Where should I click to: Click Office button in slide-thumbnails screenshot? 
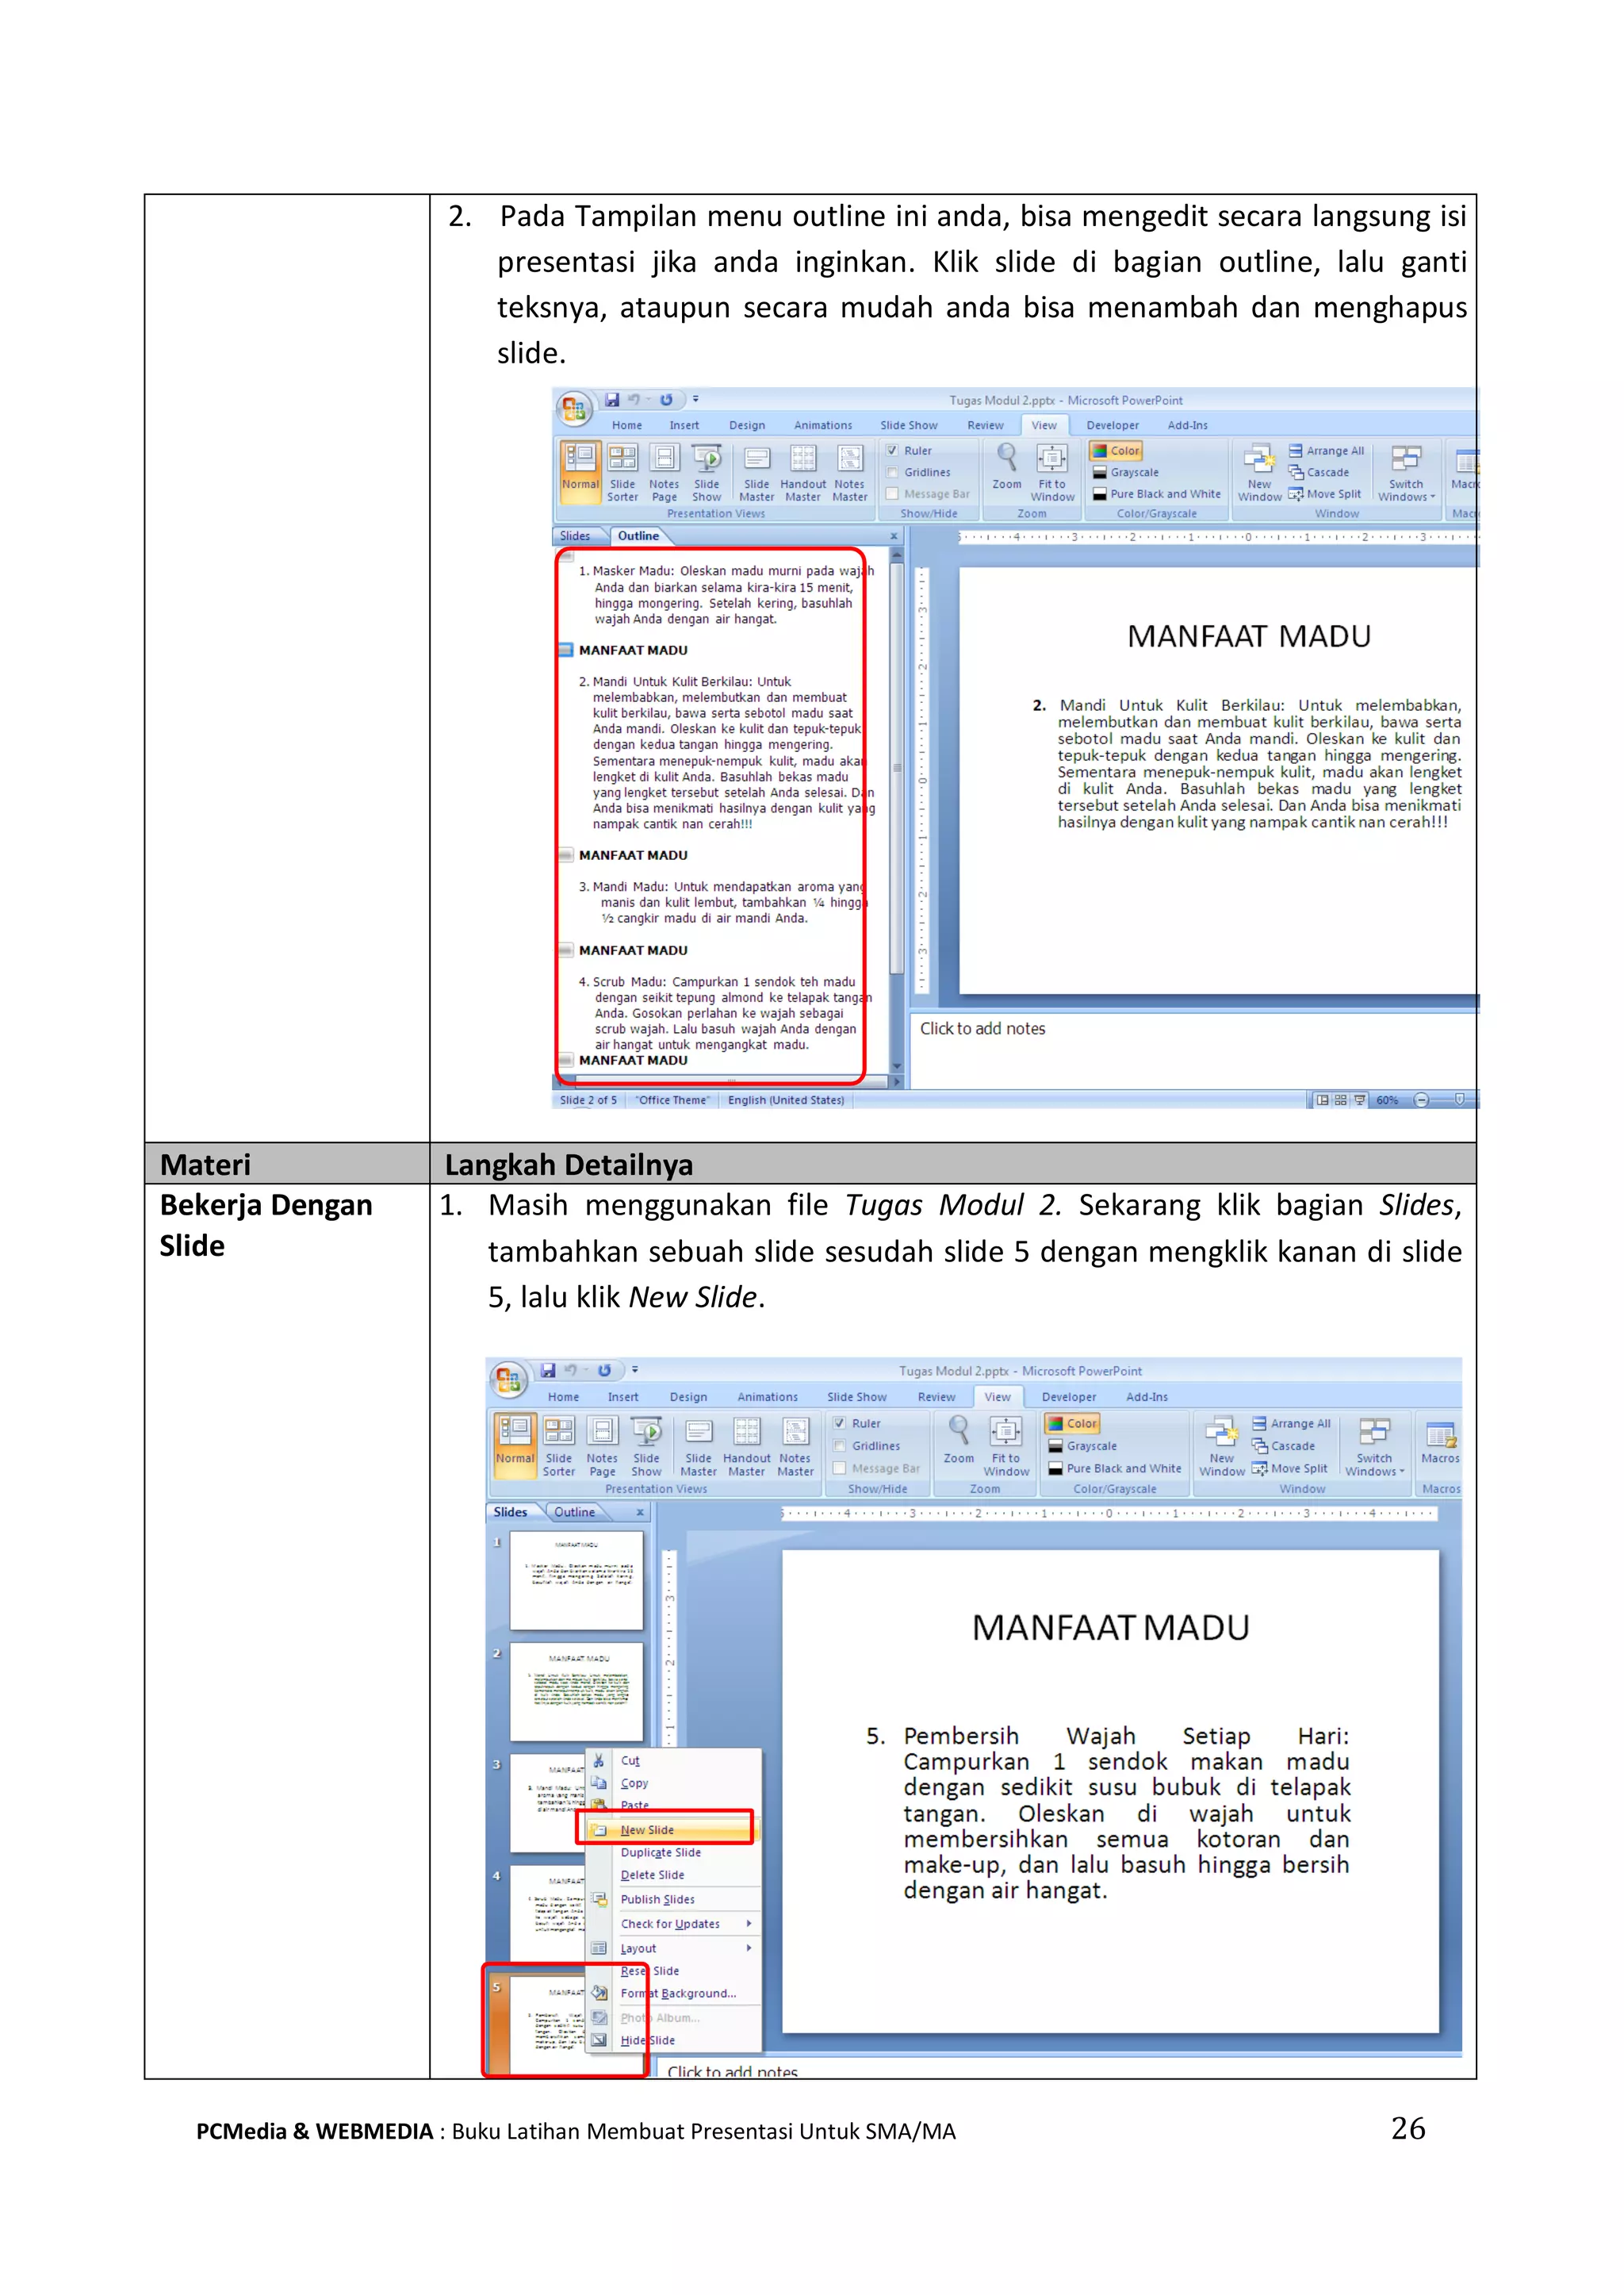click(508, 1380)
